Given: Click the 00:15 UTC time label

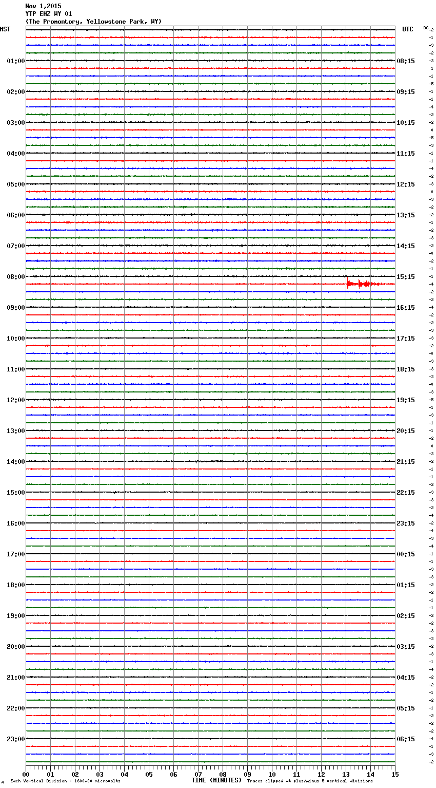Looking at the screenshot, I should coord(406,554).
